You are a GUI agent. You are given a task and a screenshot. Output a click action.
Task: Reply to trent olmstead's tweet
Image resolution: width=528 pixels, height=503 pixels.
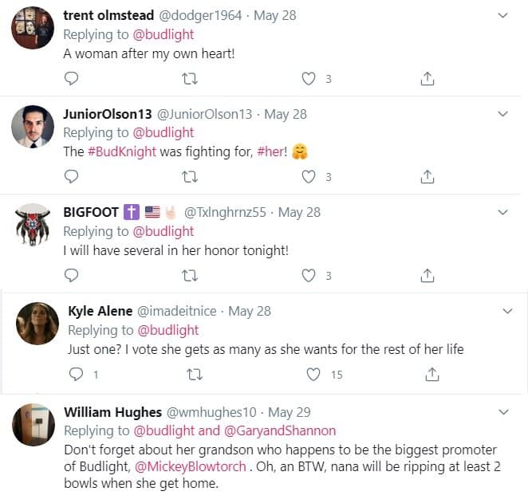(71, 78)
